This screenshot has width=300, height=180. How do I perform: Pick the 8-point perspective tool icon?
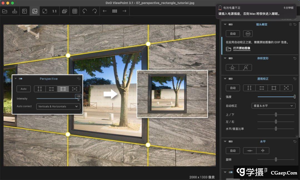(x=286, y=88)
